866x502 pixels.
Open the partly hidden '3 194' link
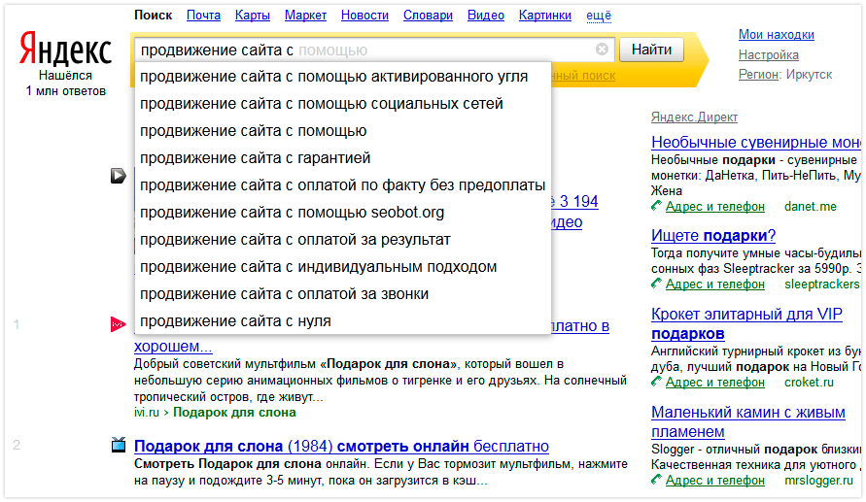pyautogui.click(x=575, y=202)
